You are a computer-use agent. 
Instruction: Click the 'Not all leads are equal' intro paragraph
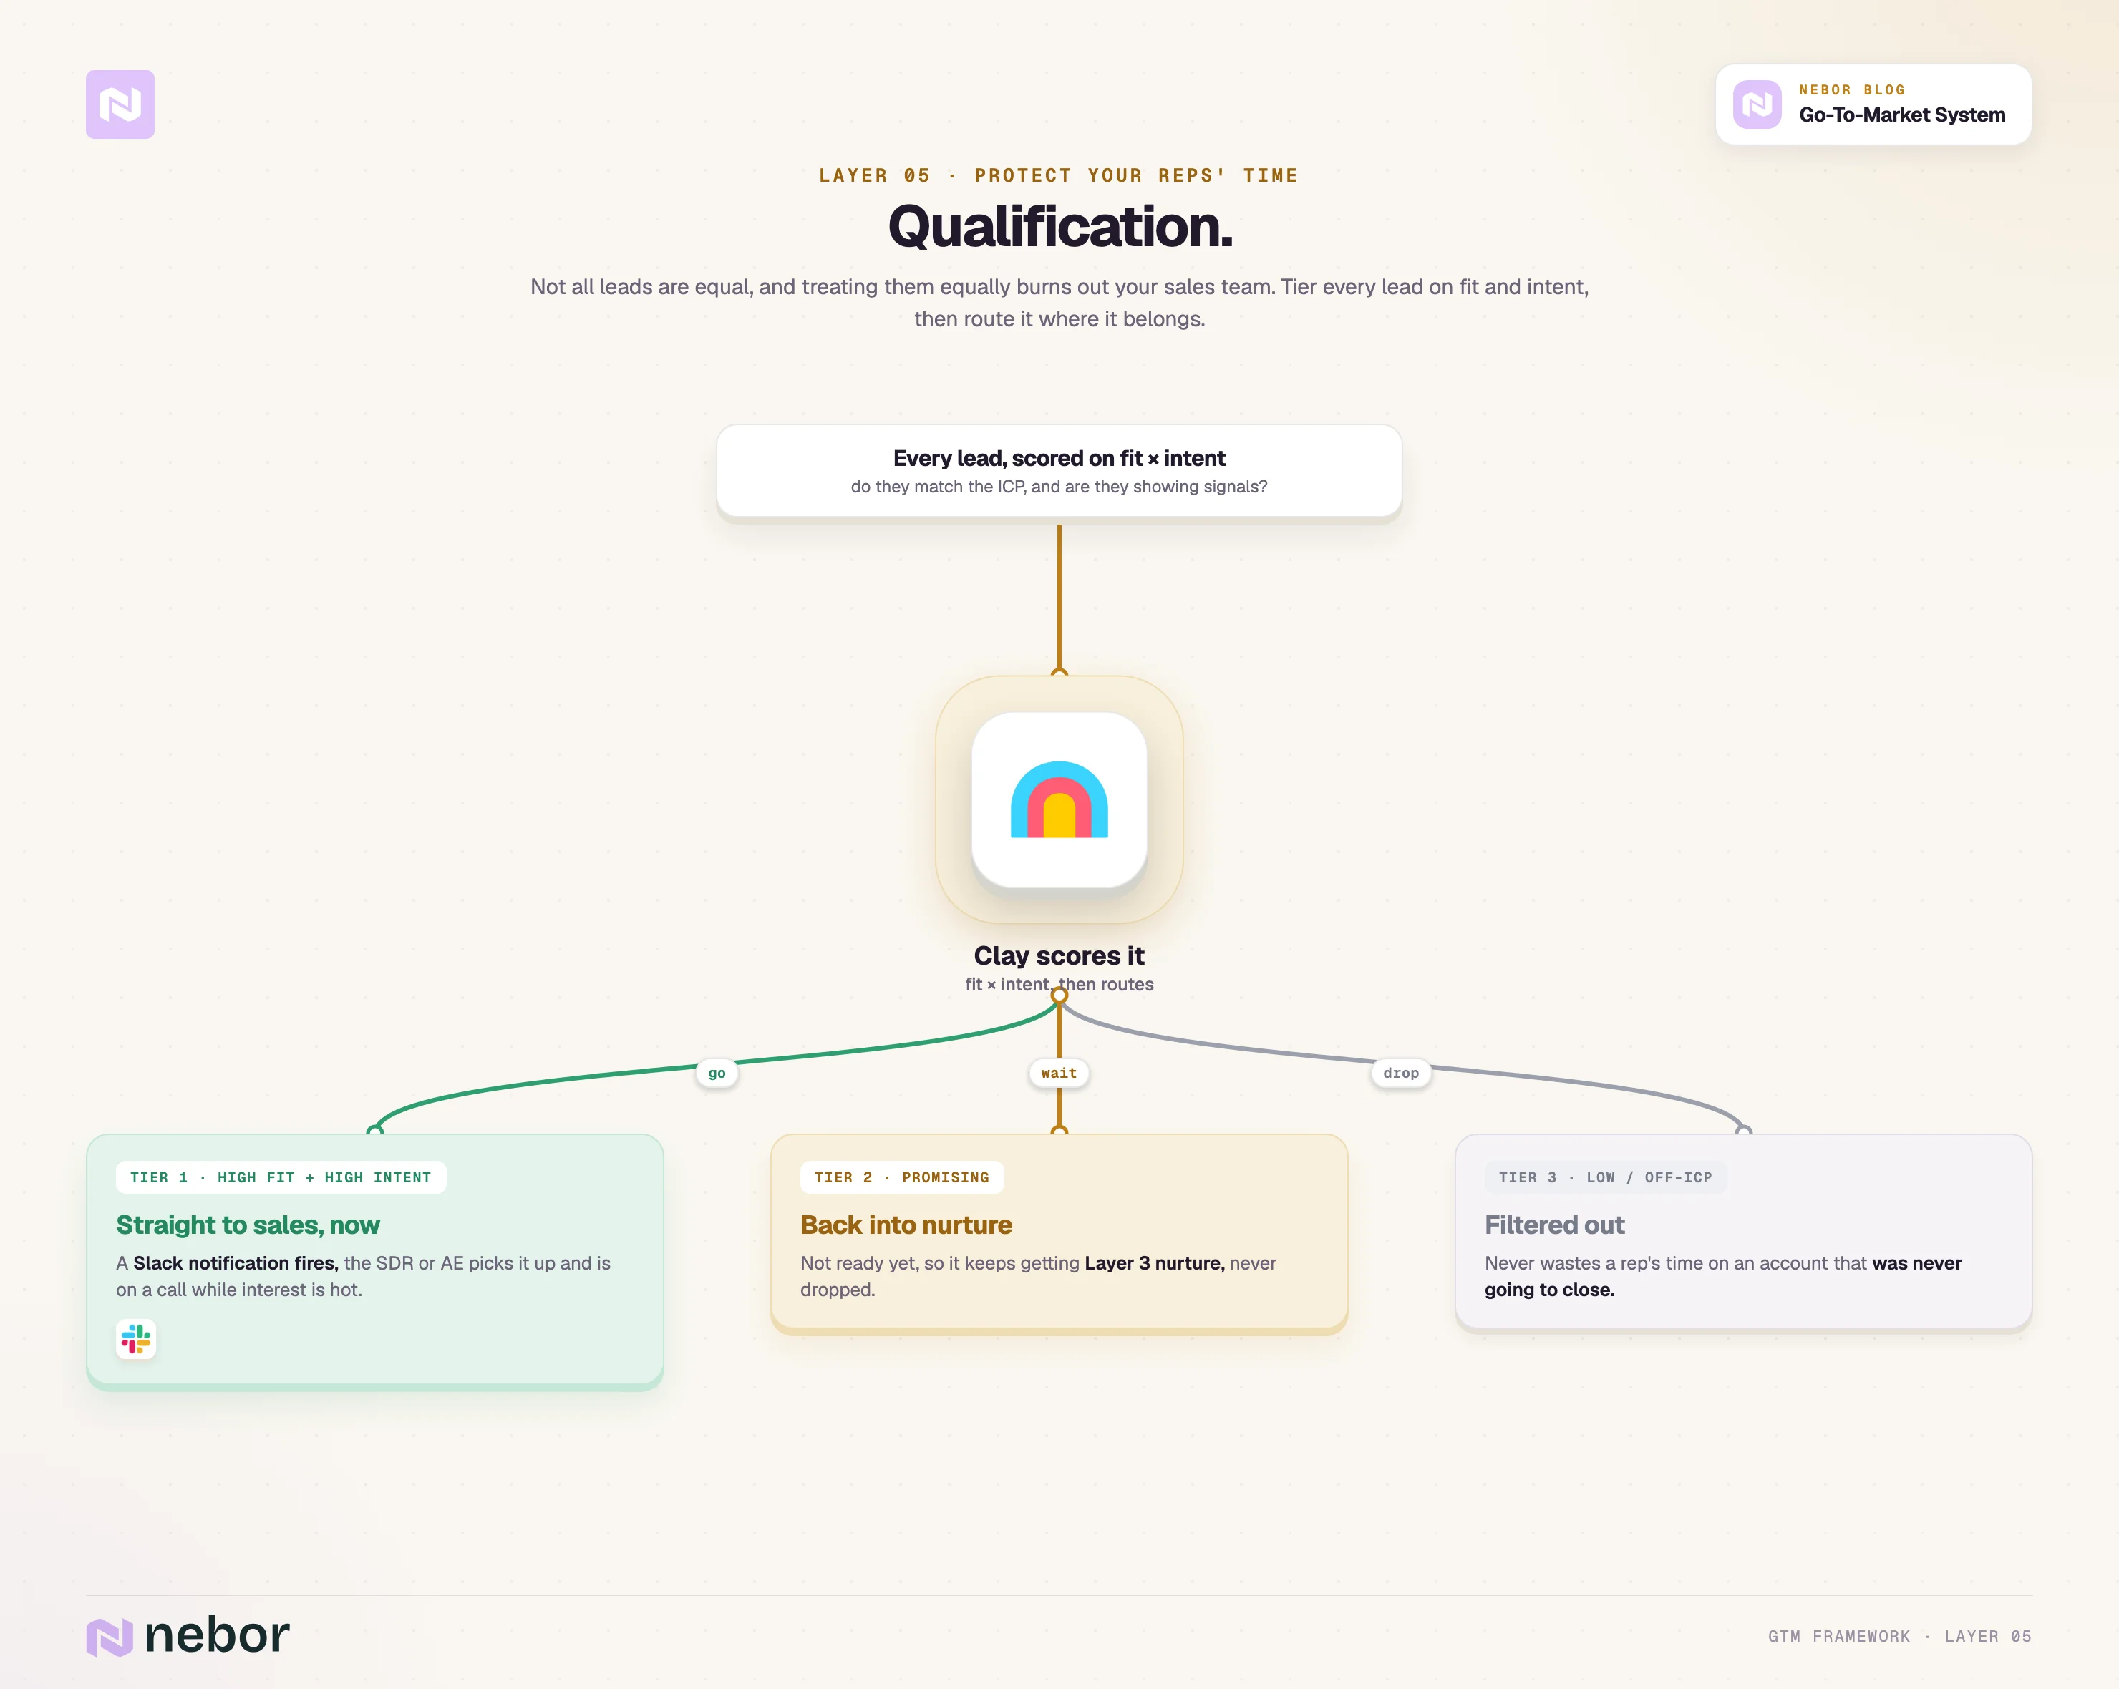[x=1059, y=303]
